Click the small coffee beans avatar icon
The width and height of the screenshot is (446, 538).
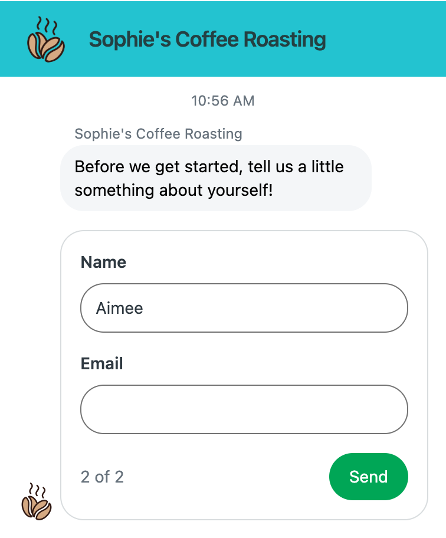37,501
